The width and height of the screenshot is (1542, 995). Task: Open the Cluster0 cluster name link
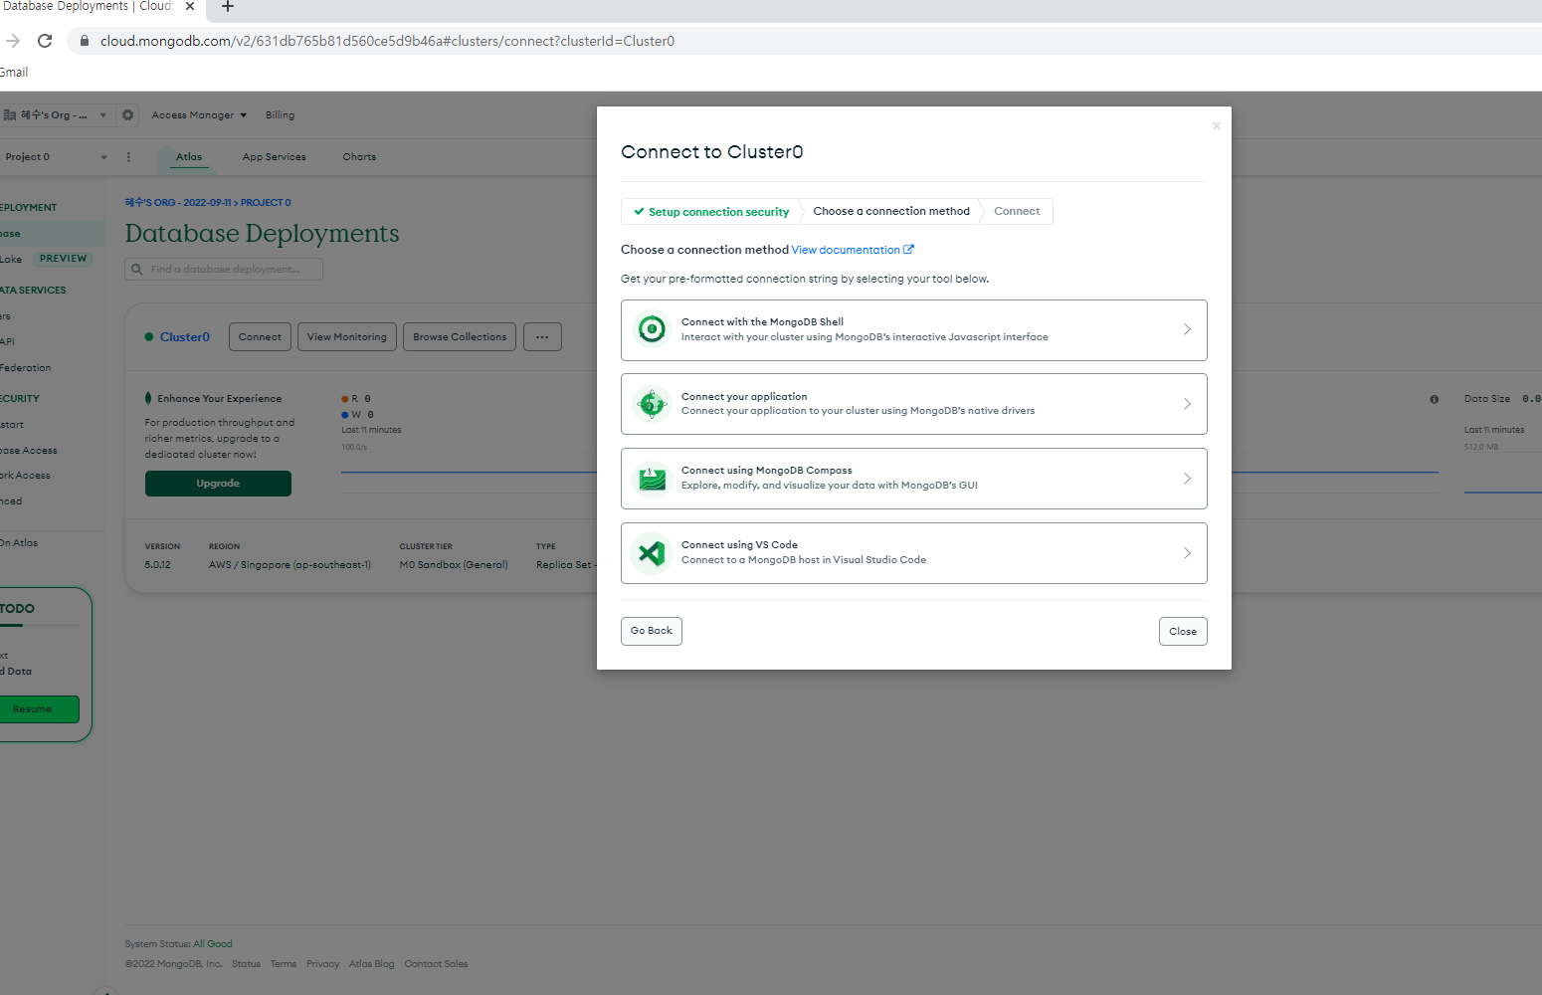185,337
